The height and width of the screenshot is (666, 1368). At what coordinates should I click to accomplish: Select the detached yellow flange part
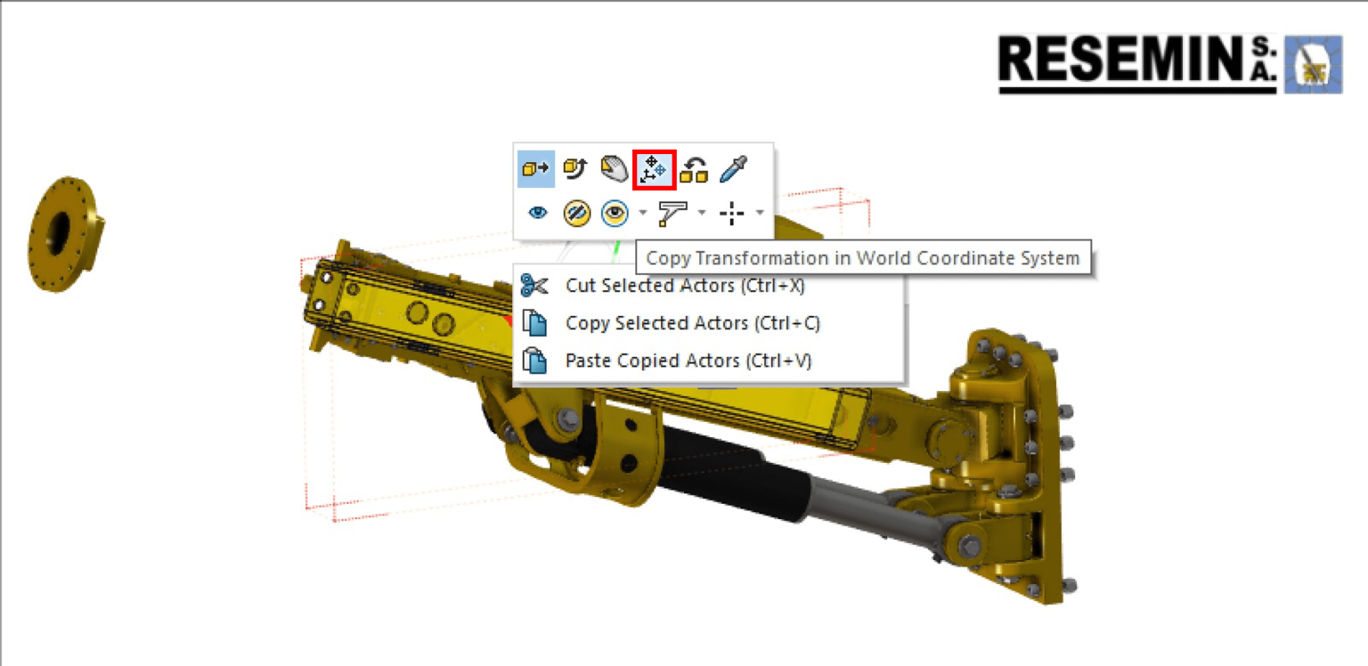pos(64,234)
